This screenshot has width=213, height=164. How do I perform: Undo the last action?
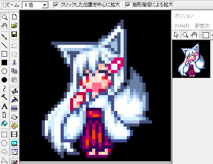14,46
